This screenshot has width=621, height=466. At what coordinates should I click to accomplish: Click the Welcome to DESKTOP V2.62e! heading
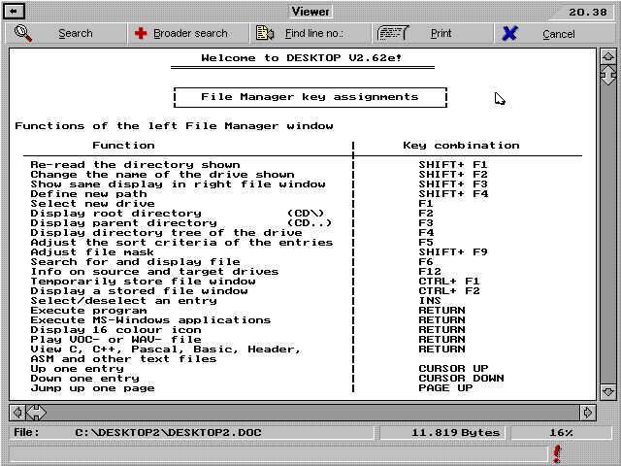tap(302, 58)
